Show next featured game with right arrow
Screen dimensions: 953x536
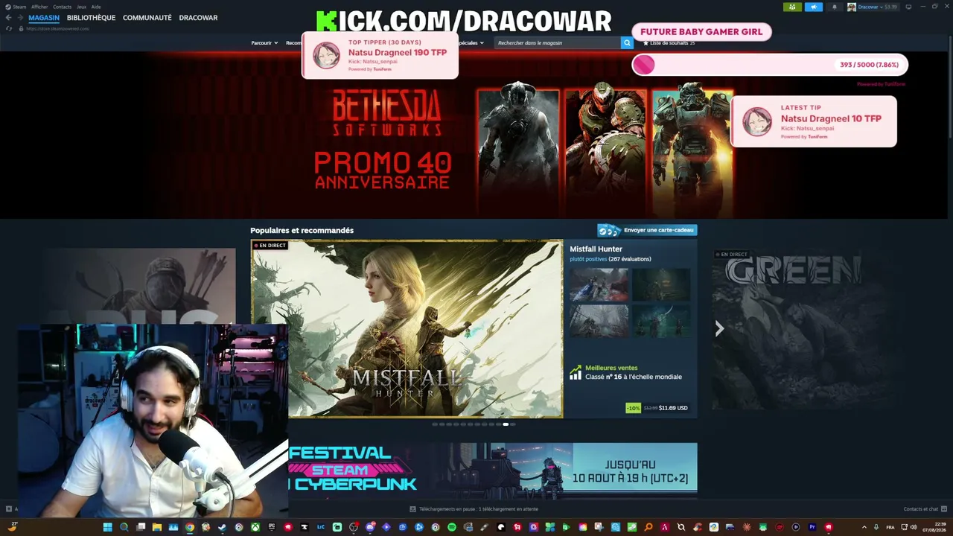[719, 328]
